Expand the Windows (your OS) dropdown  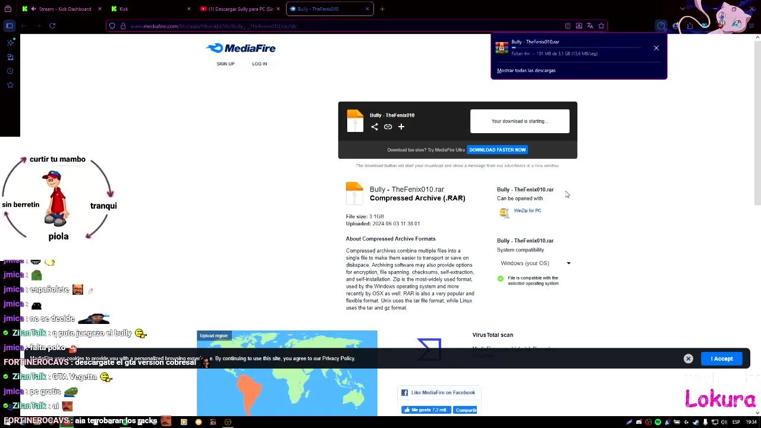[x=535, y=263]
